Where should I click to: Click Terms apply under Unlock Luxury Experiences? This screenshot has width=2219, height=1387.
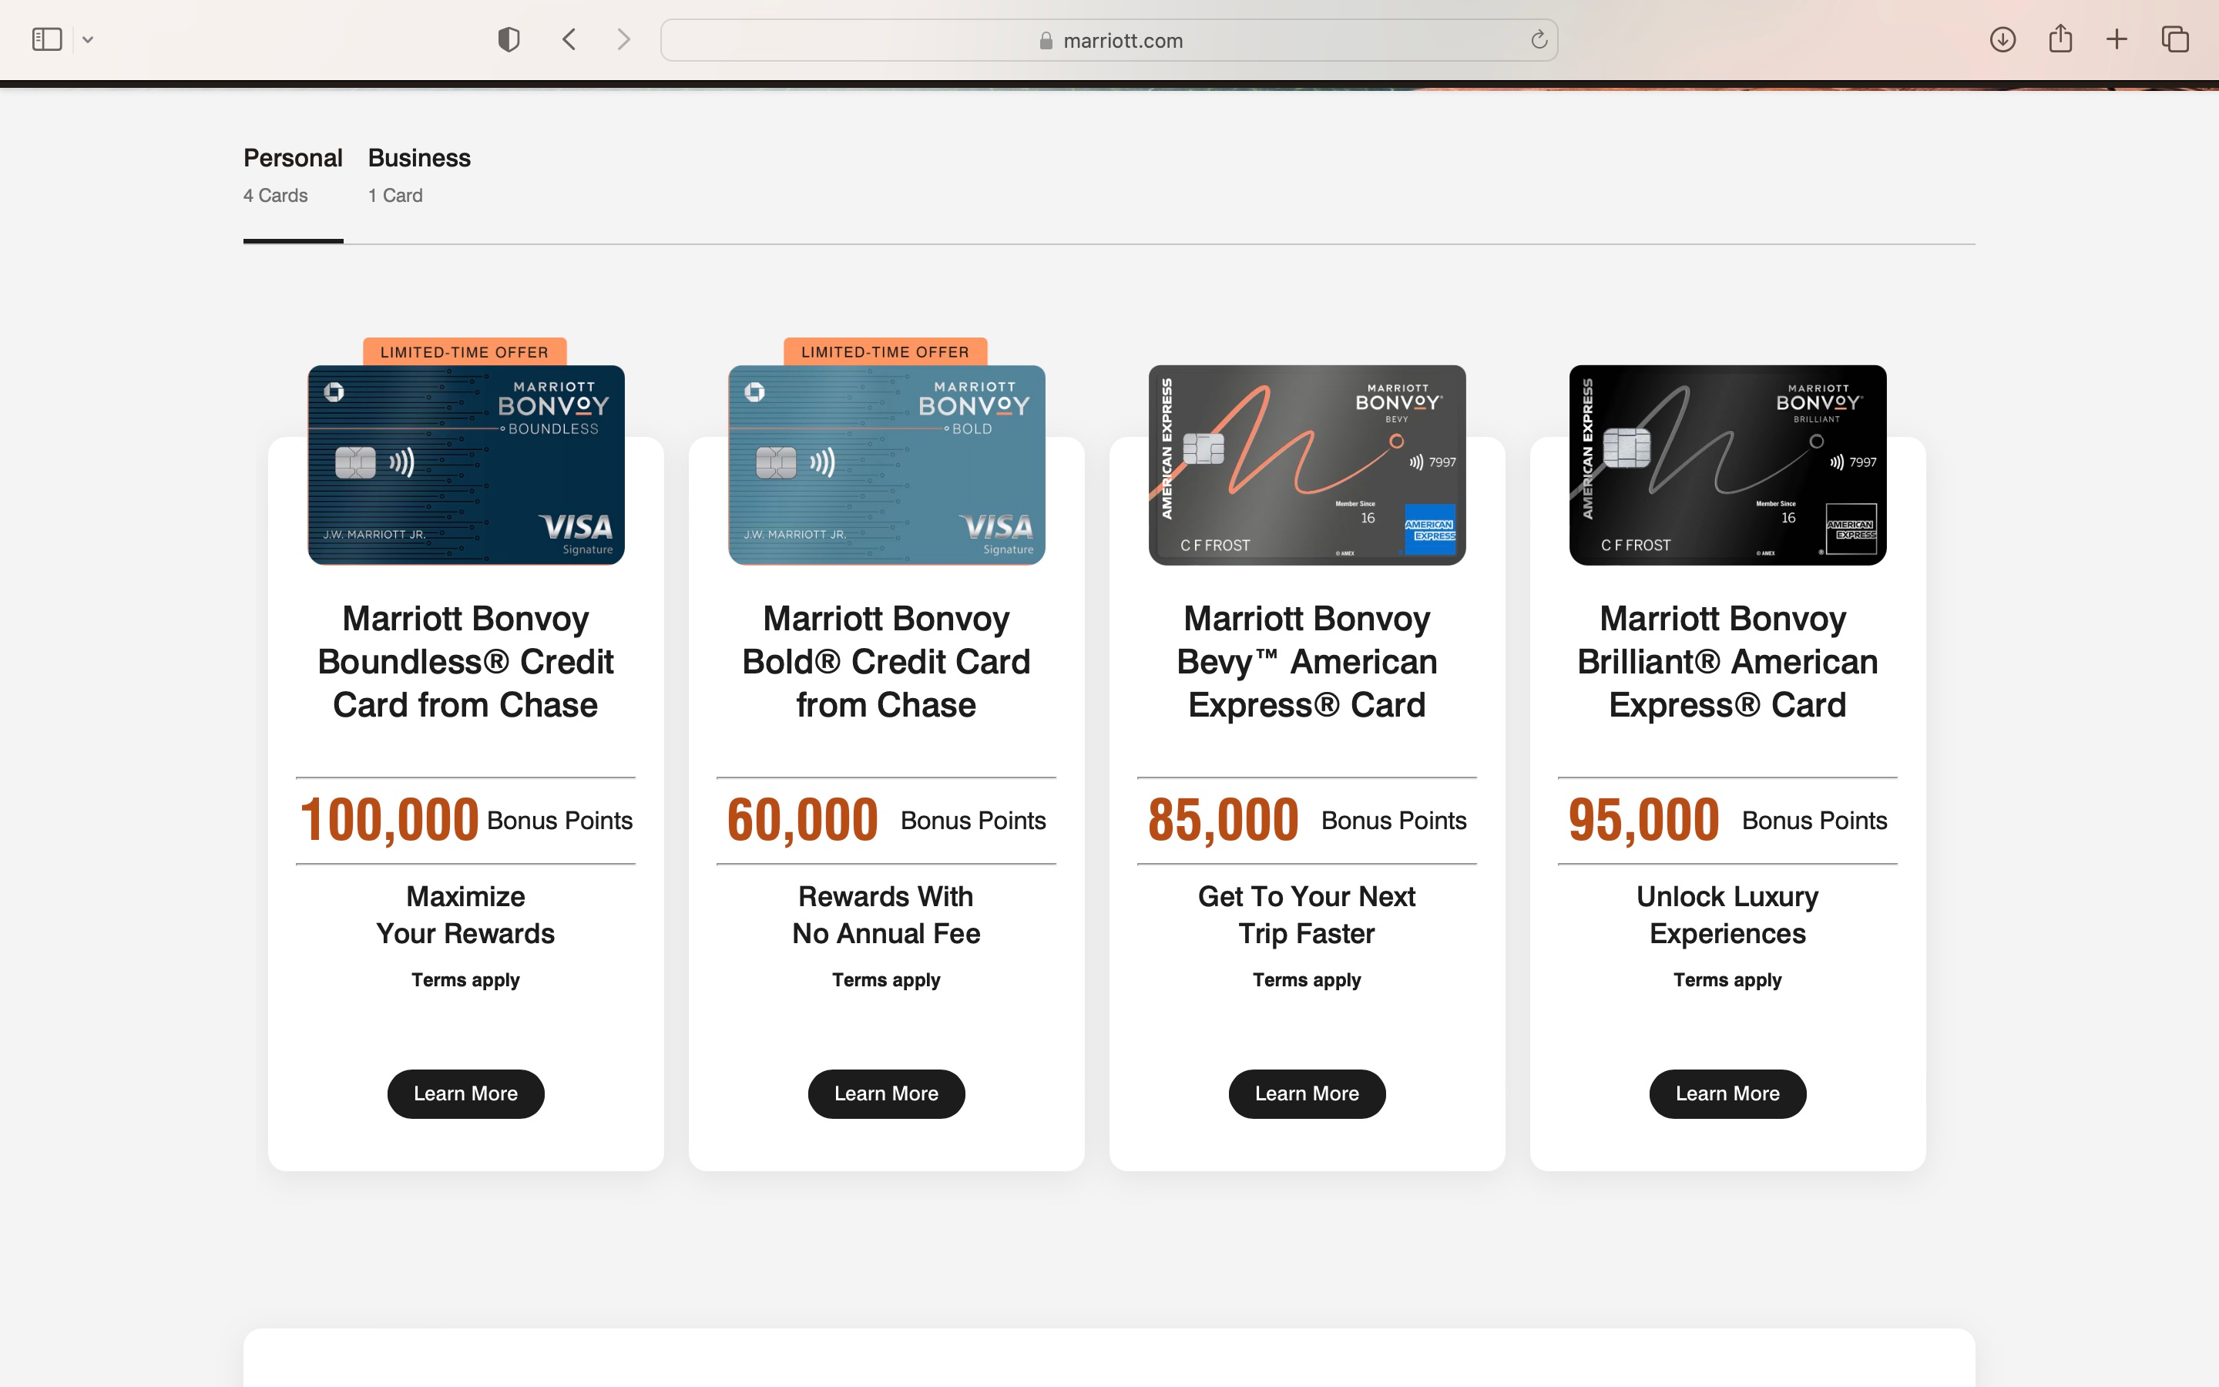coord(1727,979)
